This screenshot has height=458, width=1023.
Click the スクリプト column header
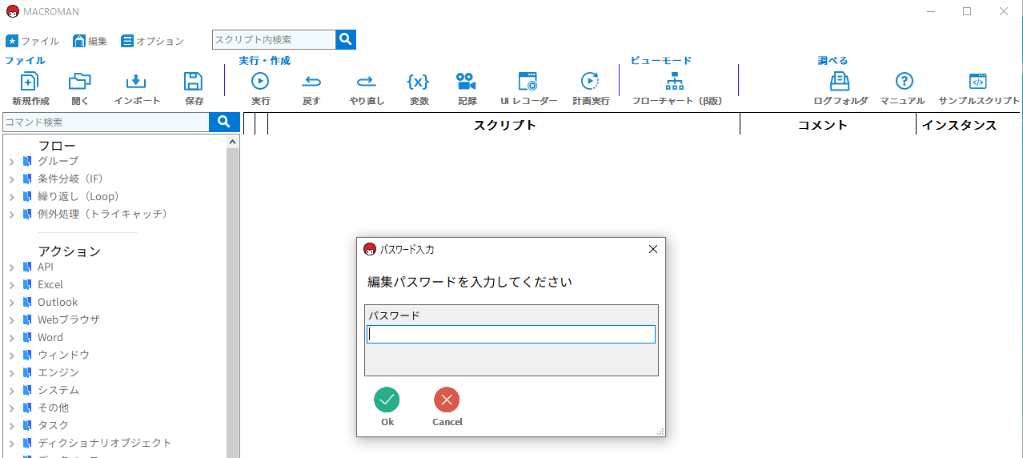coord(504,125)
